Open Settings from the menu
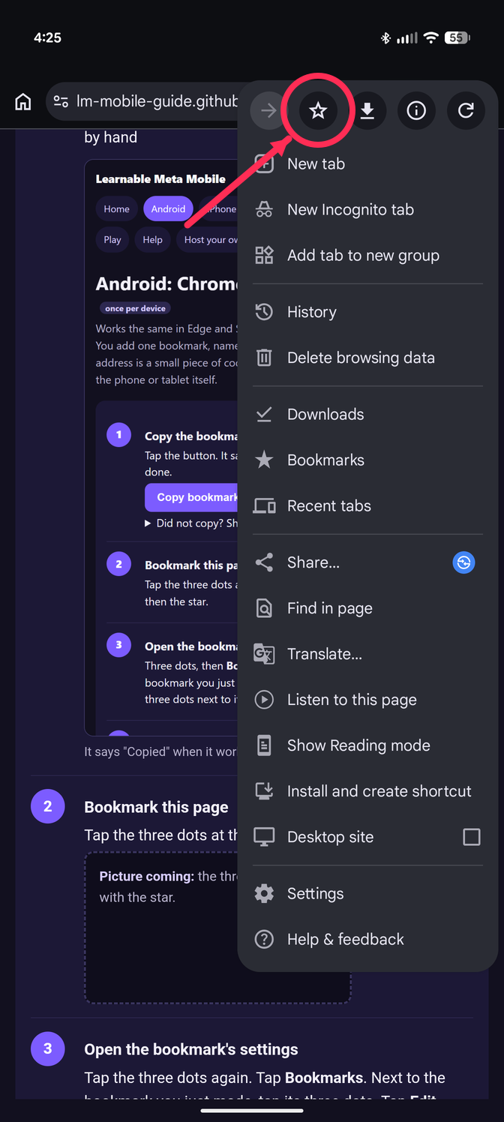Image resolution: width=504 pixels, height=1122 pixels. (367, 893)
